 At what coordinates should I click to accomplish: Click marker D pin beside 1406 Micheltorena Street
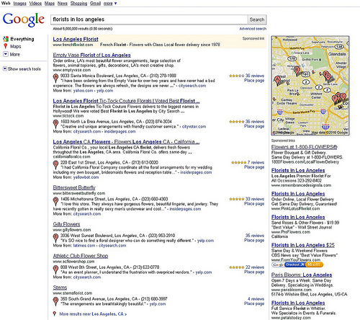55,202
